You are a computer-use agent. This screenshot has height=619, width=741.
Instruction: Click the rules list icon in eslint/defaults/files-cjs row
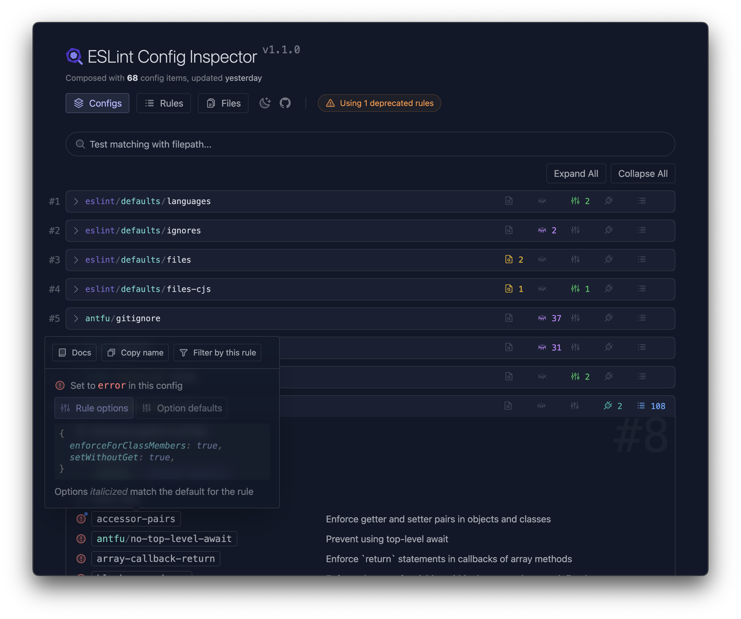click(642, 289)
